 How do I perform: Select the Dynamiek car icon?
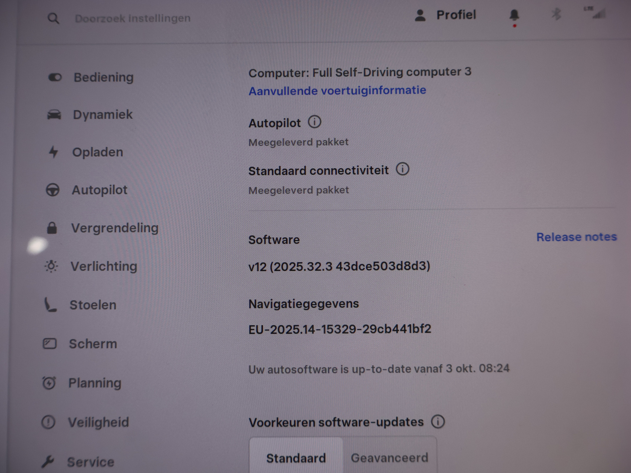[x=54, y=115]
